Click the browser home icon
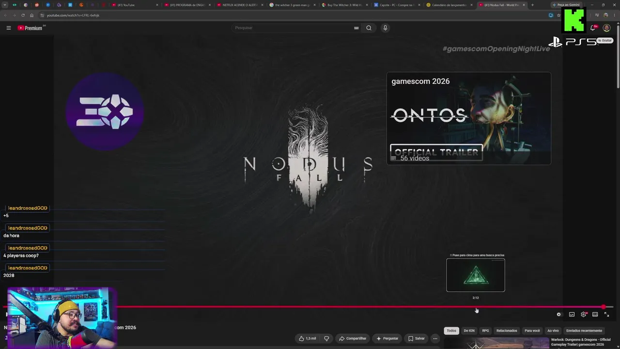 (32, 15)
